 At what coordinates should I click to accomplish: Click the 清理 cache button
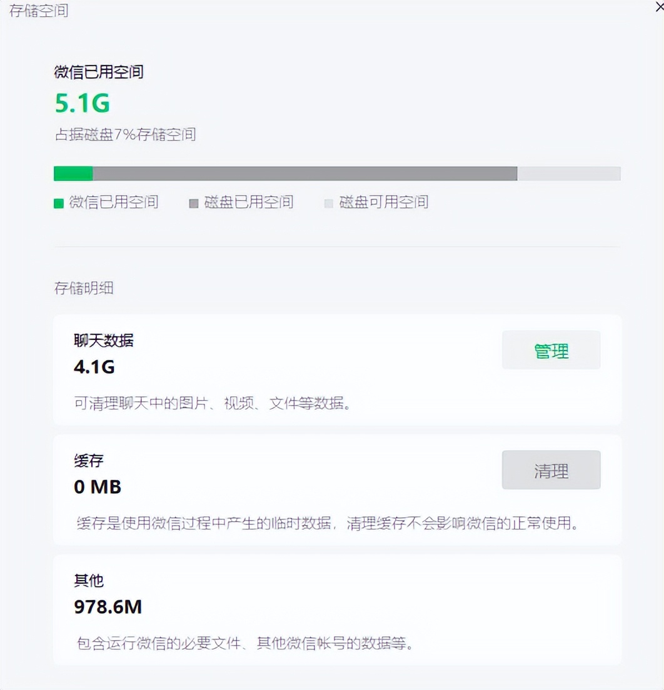(x=551, y=471)
